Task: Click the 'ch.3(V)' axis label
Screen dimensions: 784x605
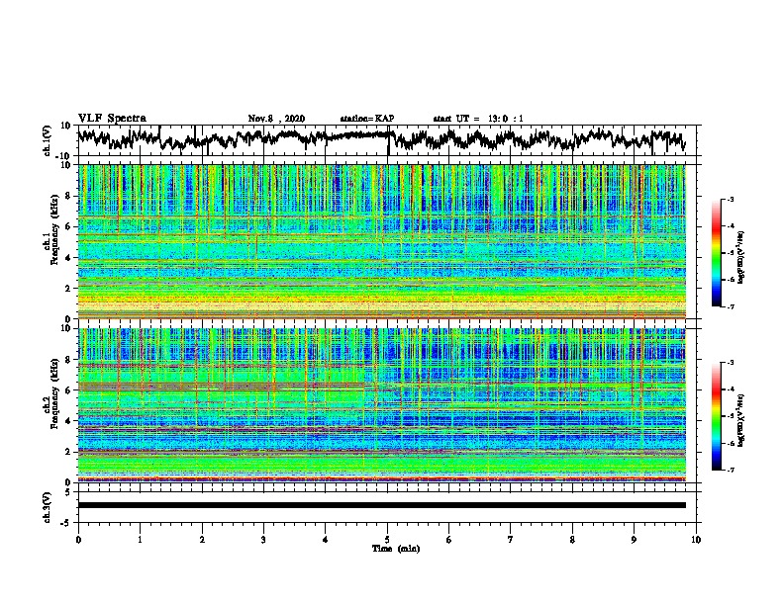Action: pos(48,507)
